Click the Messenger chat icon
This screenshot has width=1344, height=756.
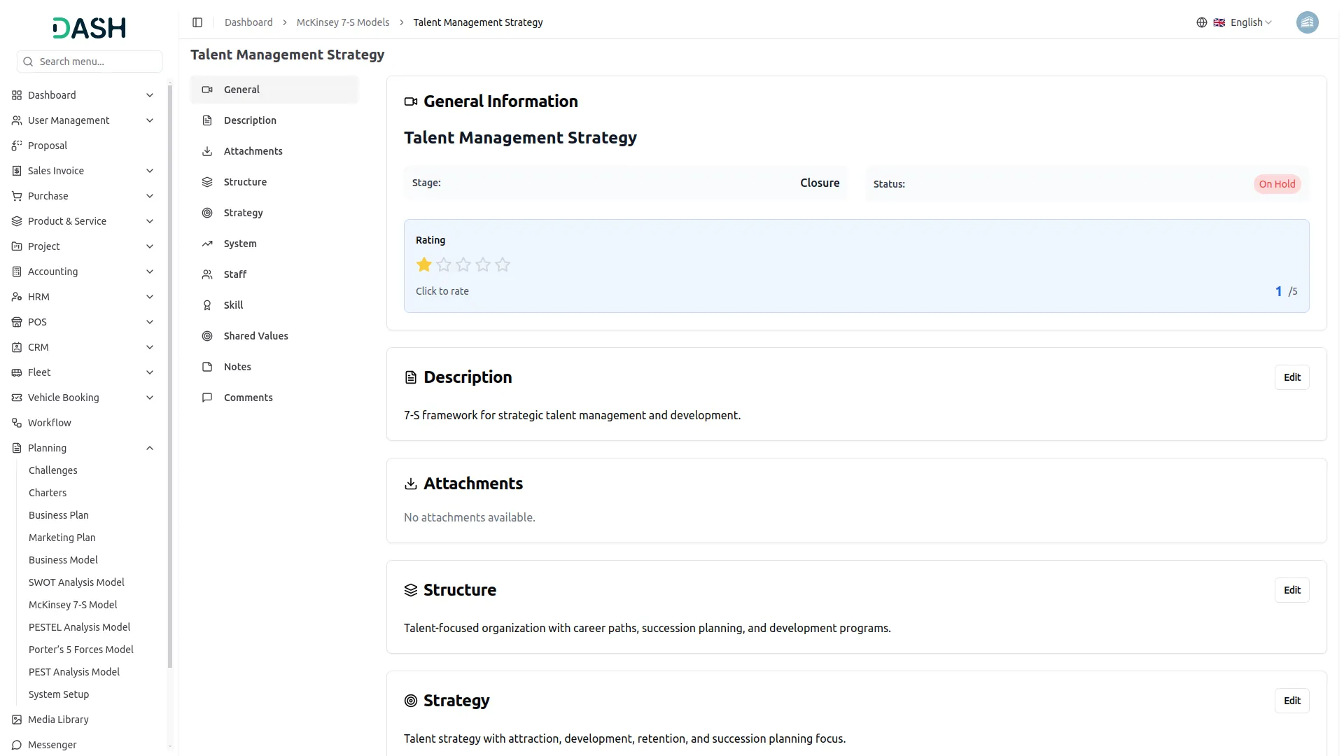coord(17,745)
